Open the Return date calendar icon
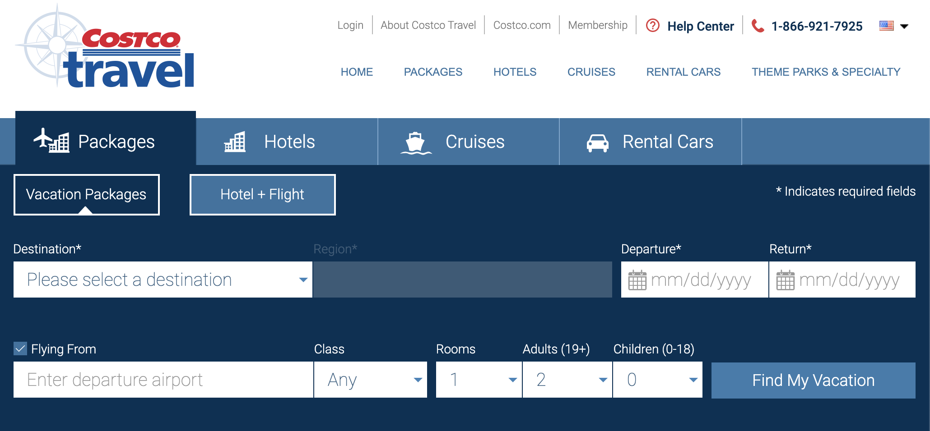 785,280
